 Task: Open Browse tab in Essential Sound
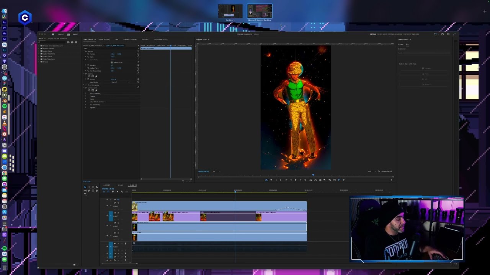(401, 44)
